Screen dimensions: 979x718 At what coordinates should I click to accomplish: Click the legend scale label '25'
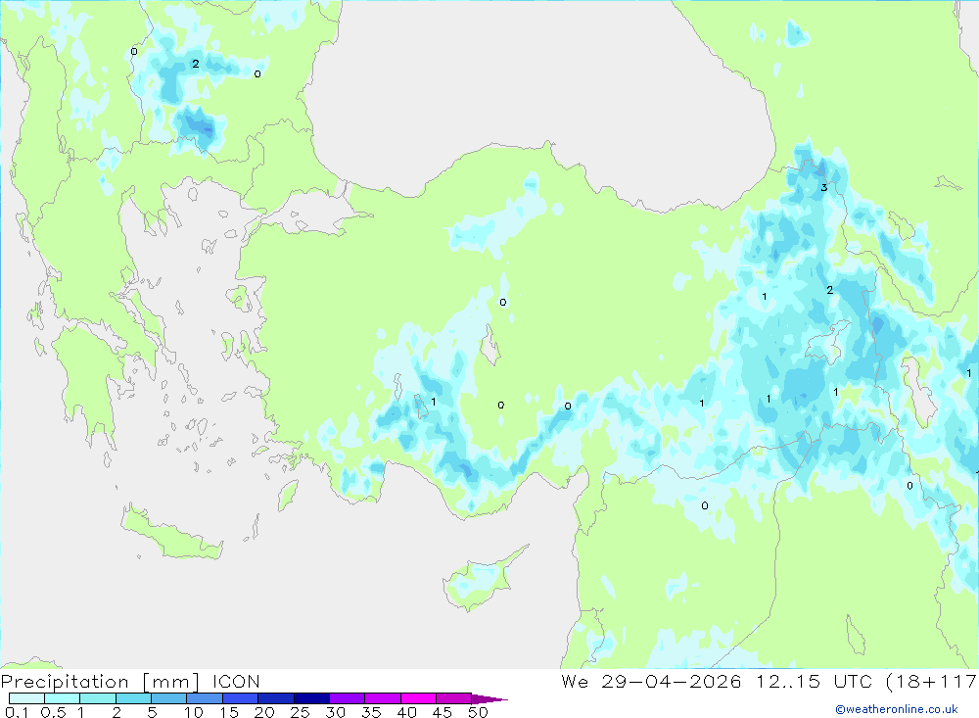[x=301, y=712]
